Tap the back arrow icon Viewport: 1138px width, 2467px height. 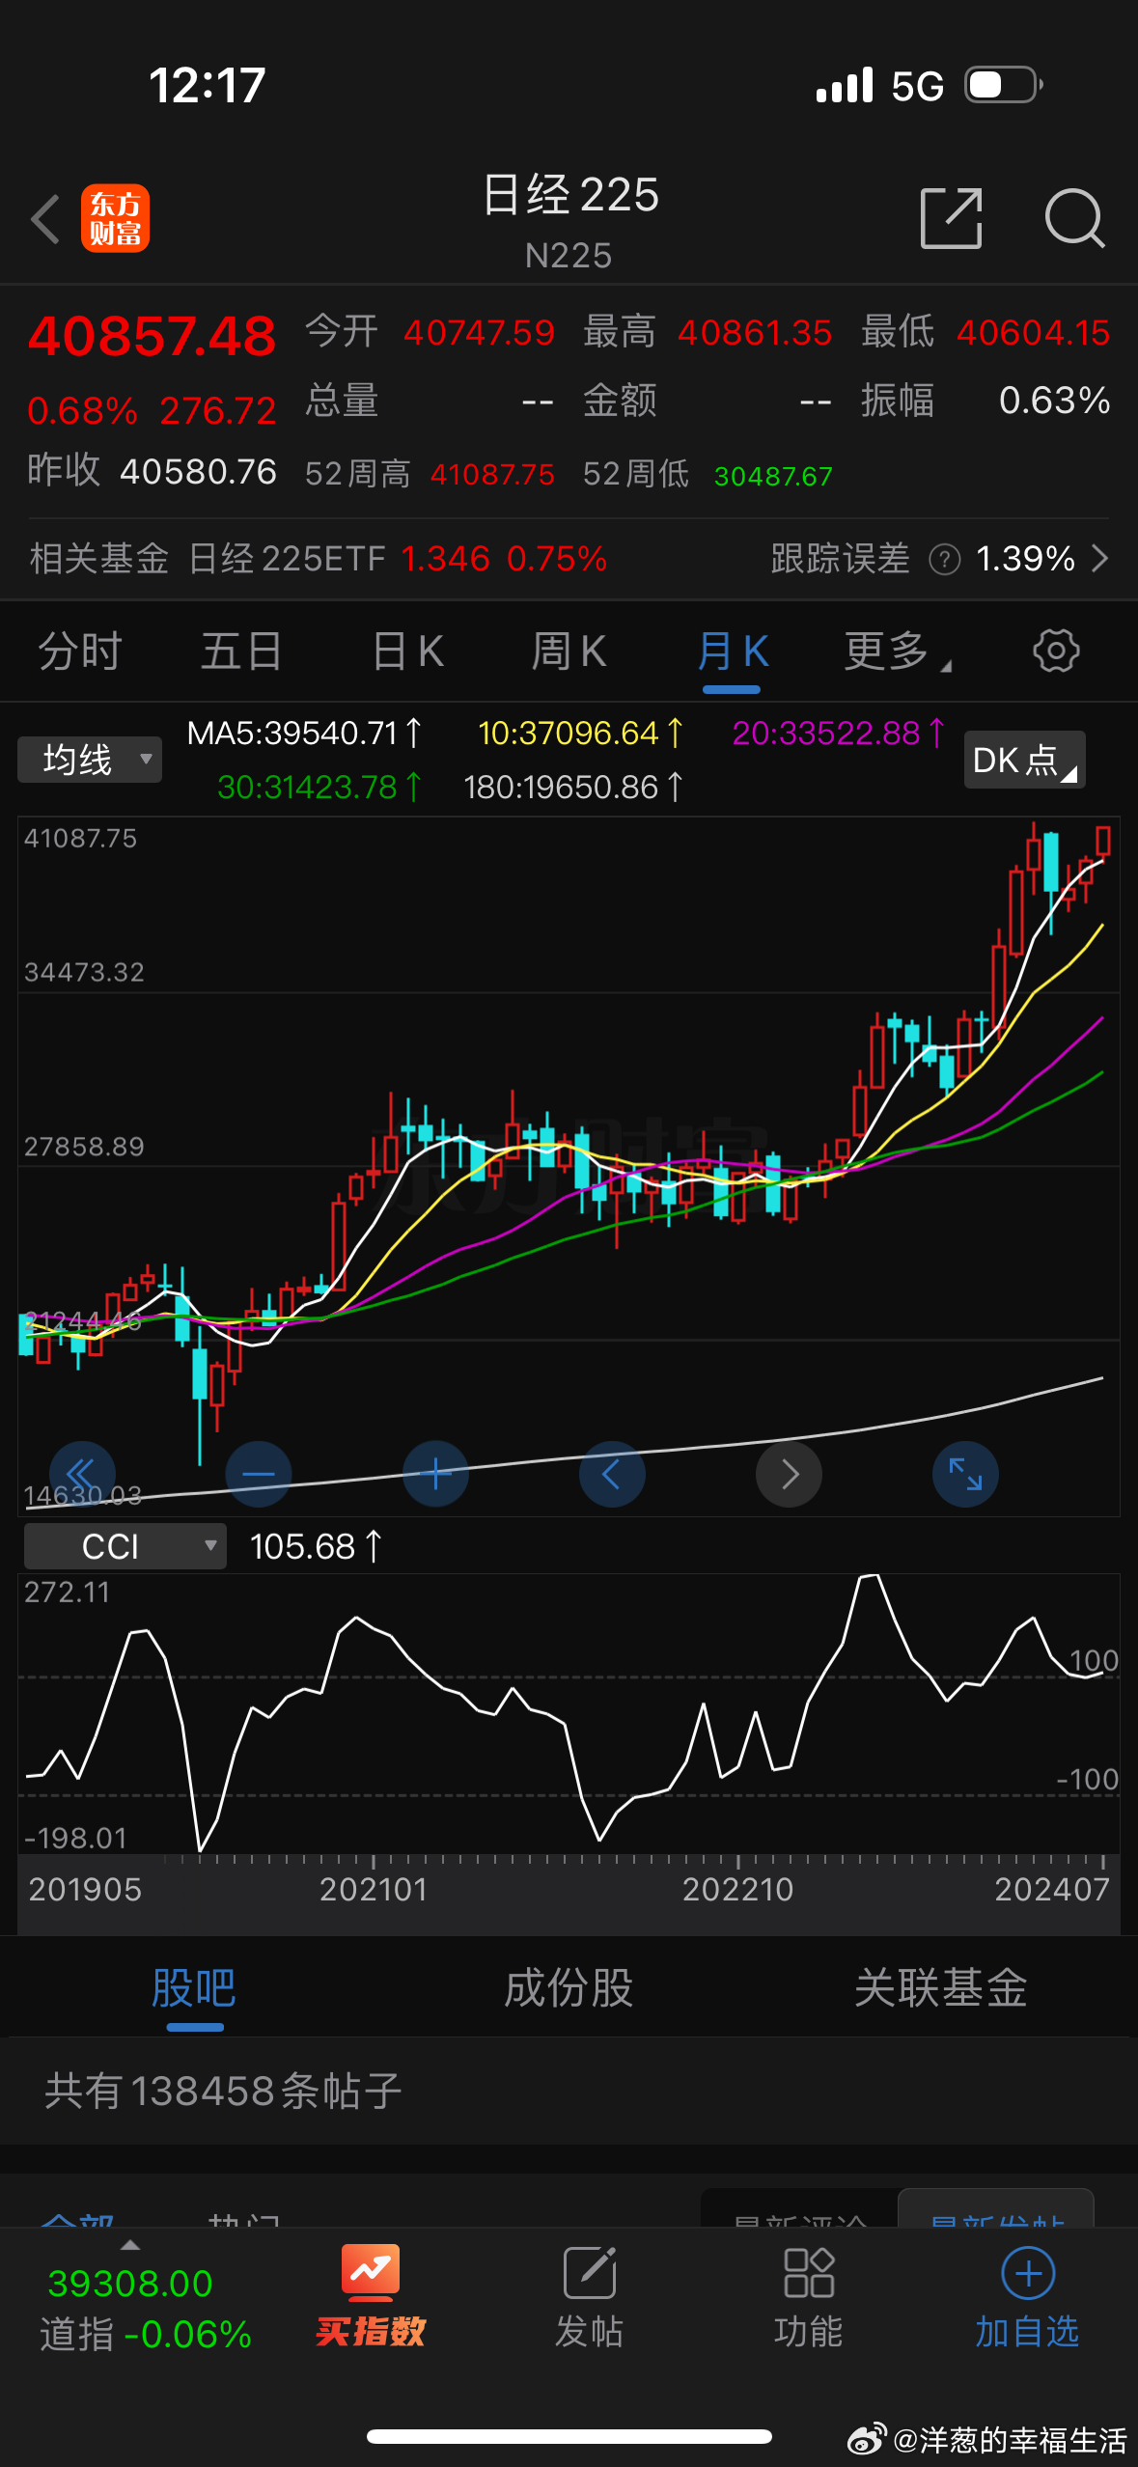pyautogui.click(x=45, y=218)
